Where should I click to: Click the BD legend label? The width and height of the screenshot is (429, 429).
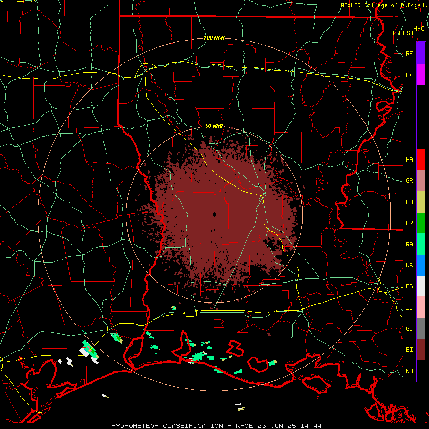point(409,202)
